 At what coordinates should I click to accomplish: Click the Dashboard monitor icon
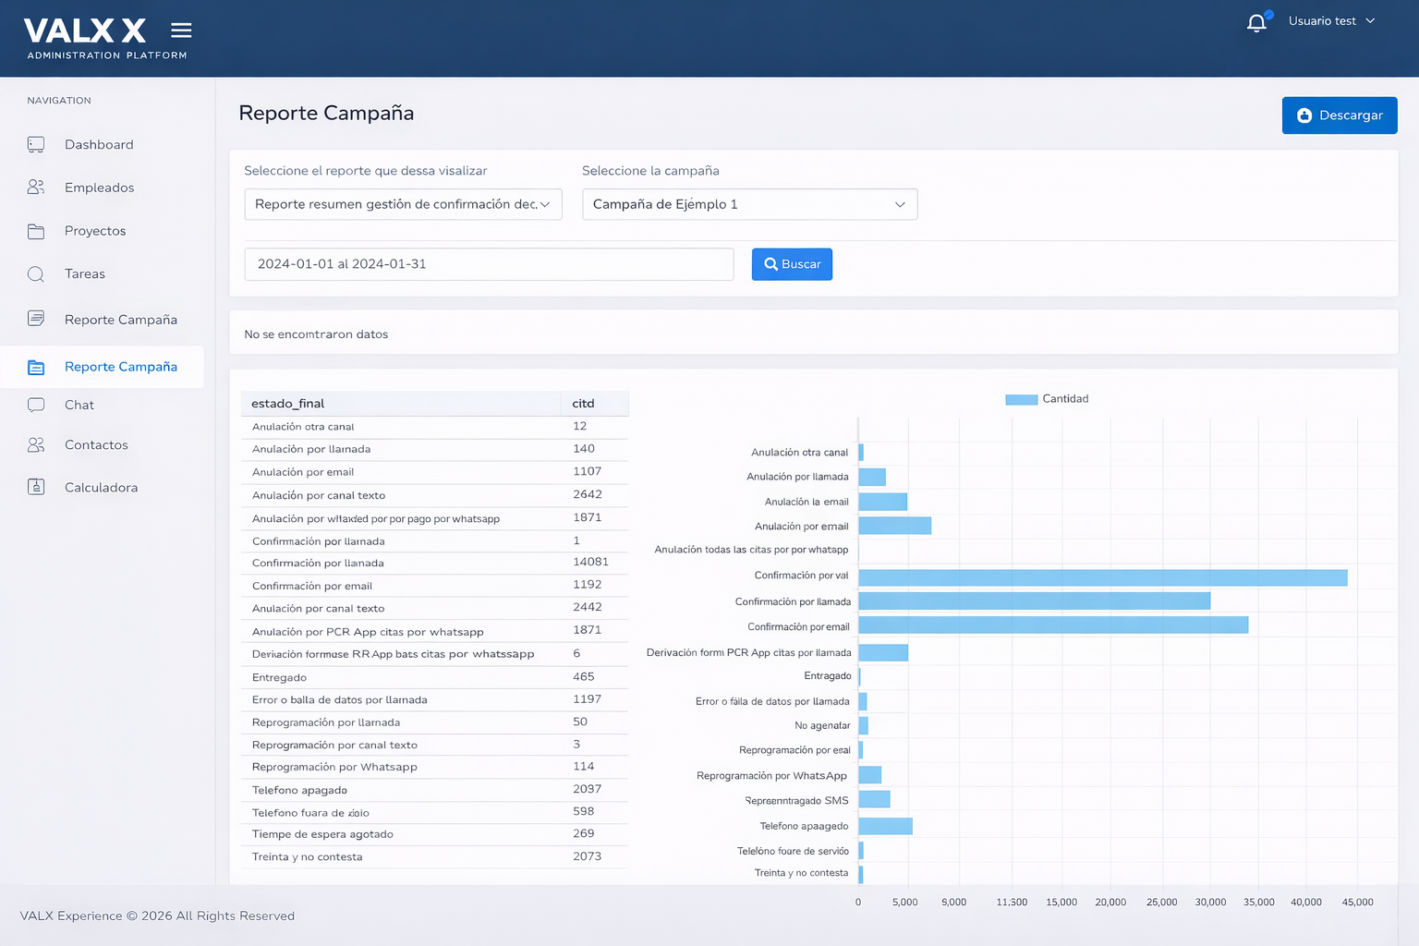tap(36, 145)
